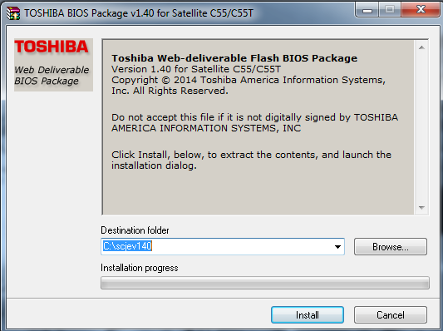Click the Installation progress bar
This screenshot has width=443, height=331.
[x=265, y=283]
